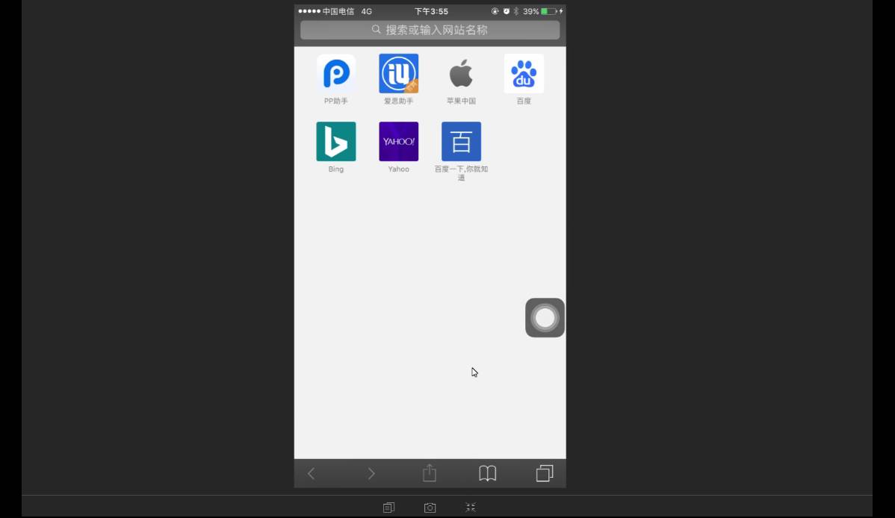Tap the AssistiveTouch floating button
This screenshot has height=518, width=895.
(x=545, y=318)
